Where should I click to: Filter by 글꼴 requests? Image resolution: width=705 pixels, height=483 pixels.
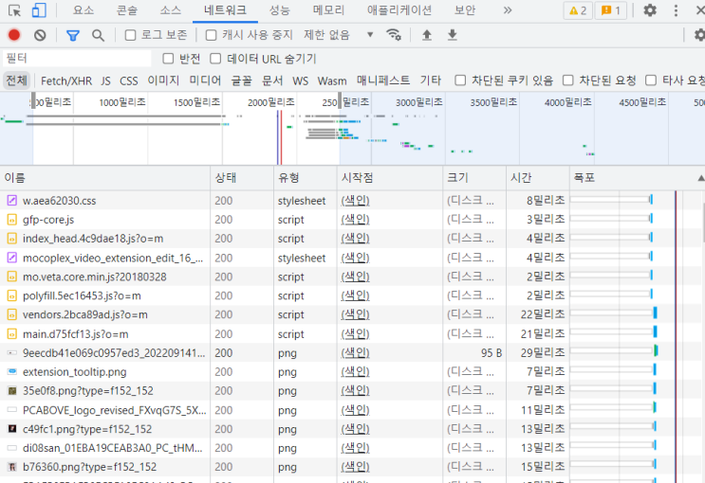(241, 80)
